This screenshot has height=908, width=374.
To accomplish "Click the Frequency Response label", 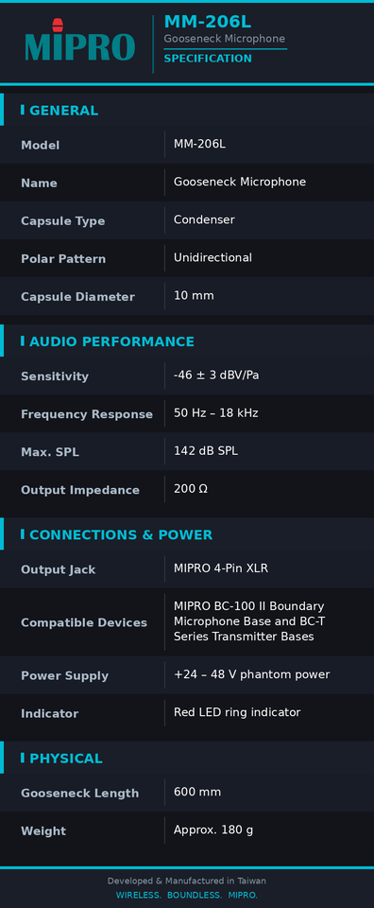I will pos(87,414).
